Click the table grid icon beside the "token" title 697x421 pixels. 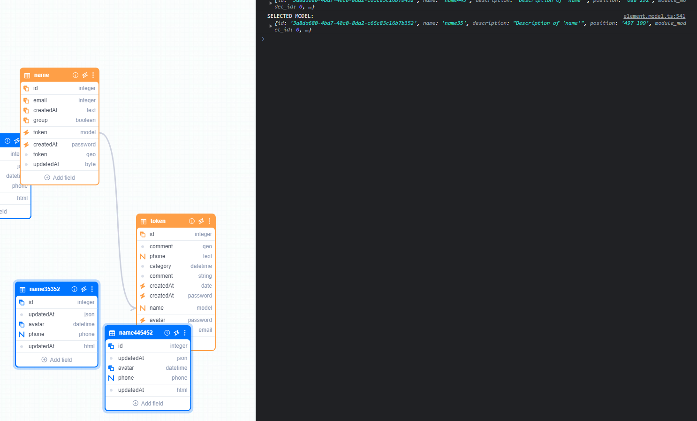[144, 222]
